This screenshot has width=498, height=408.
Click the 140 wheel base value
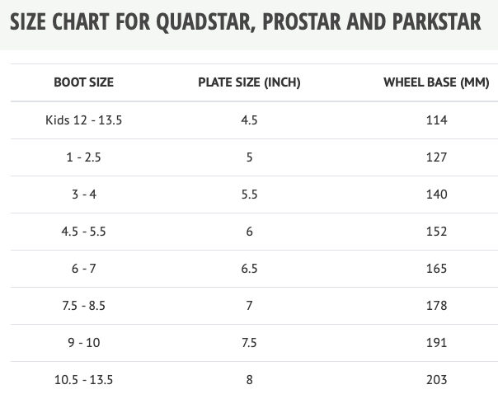point(437,195)
